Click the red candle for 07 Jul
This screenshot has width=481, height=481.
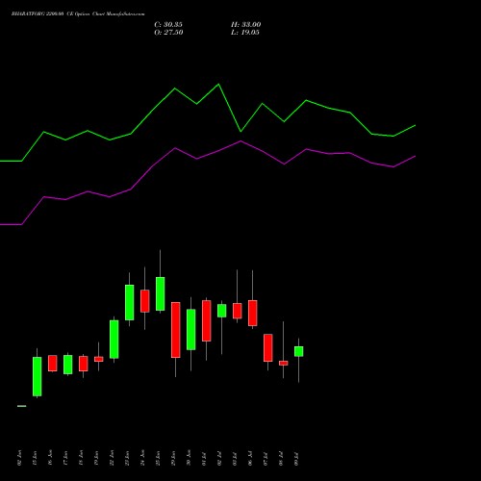268,347
